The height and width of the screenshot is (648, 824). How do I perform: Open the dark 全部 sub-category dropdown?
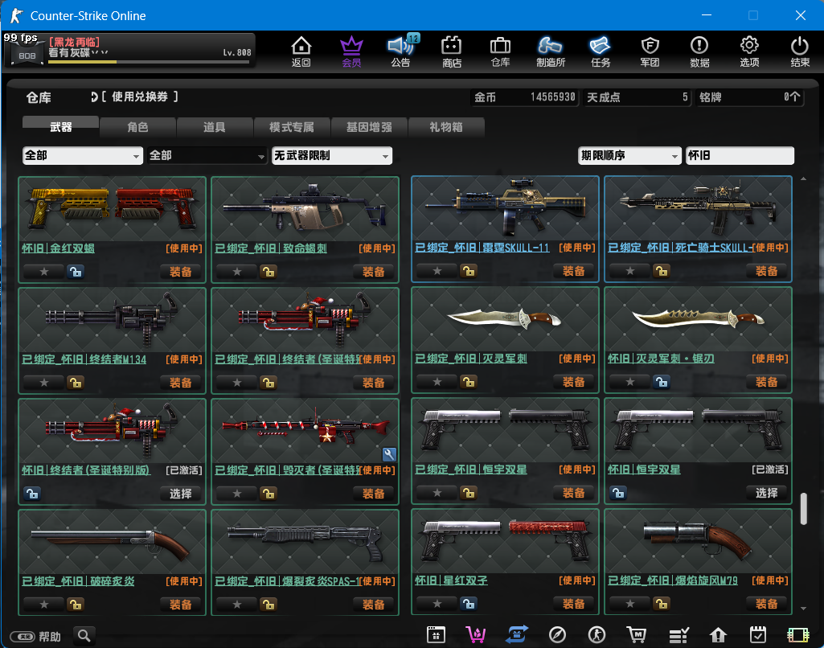(207, 155)
